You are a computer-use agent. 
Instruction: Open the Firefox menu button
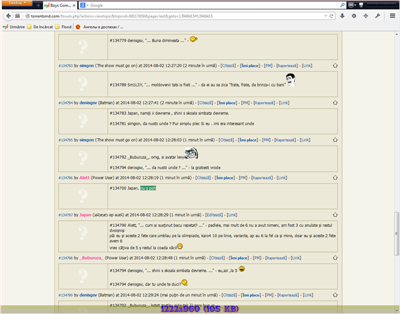(17, 3)
